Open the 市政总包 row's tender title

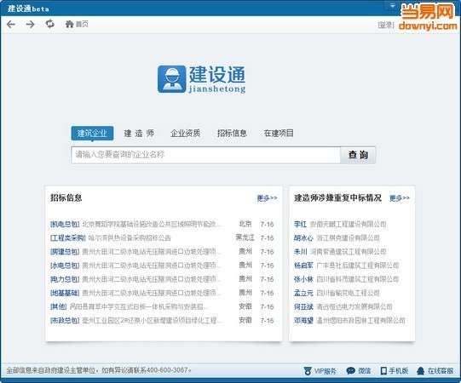[152, 320]
